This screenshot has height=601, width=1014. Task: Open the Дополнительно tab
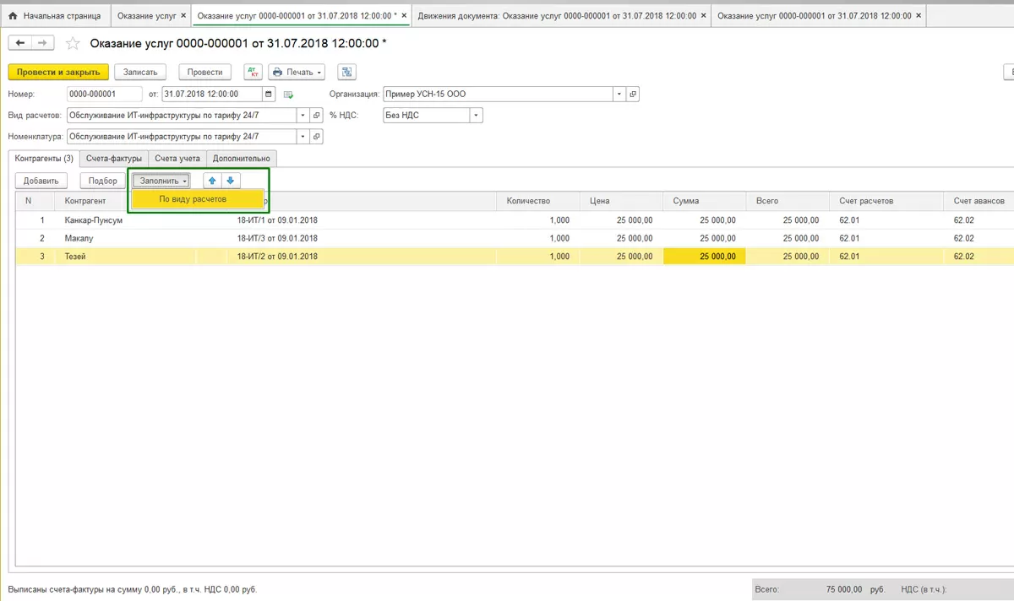point(242,159)
